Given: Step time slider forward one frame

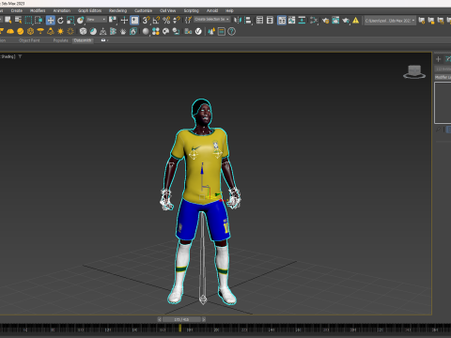Looking at the screenshot, I should click(x=204, y=319).
